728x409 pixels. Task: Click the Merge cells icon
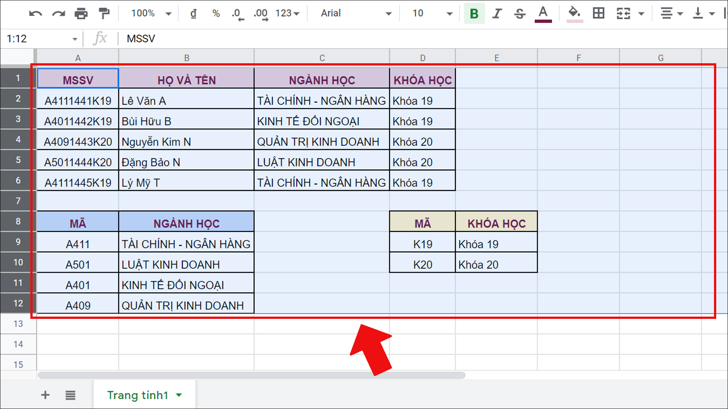623,14
